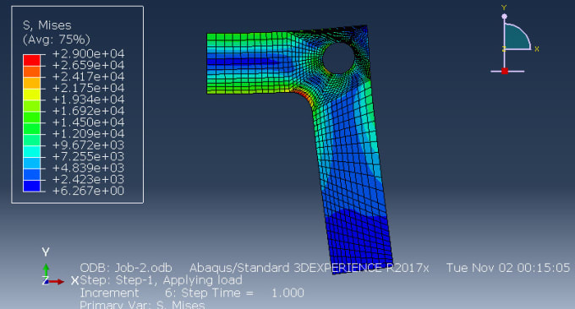Click min legend value '+6.267e+00'

pyautogui.click(x=89, y=191)
